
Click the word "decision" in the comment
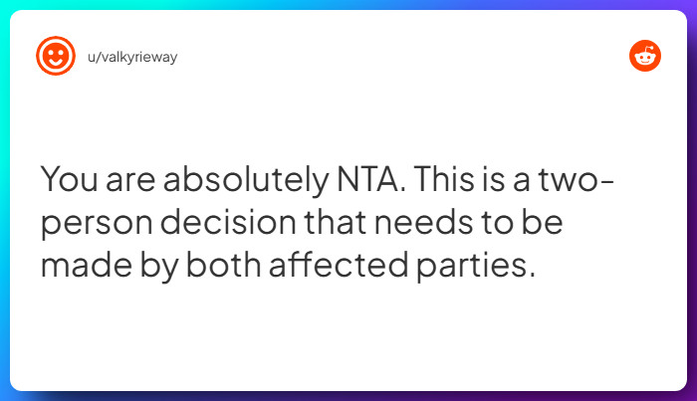[x=228, y=222]
